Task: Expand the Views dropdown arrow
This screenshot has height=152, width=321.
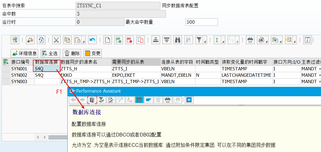Action: [267, 41]
